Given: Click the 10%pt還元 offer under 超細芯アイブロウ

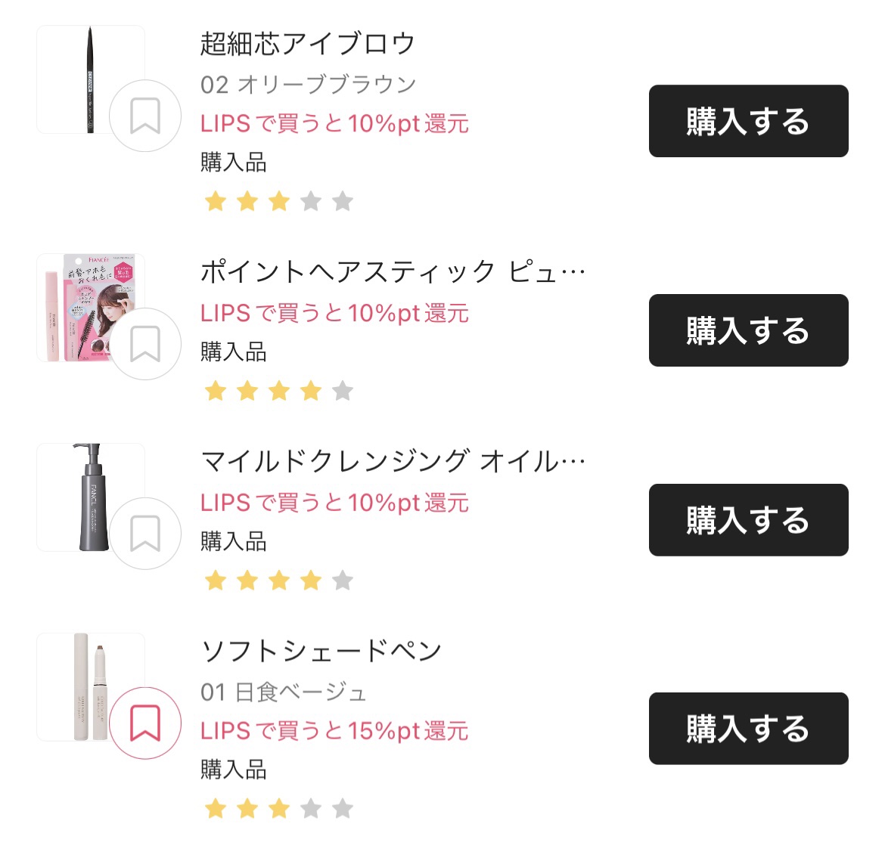Looking at the screenshot, I should pos(334,124).
